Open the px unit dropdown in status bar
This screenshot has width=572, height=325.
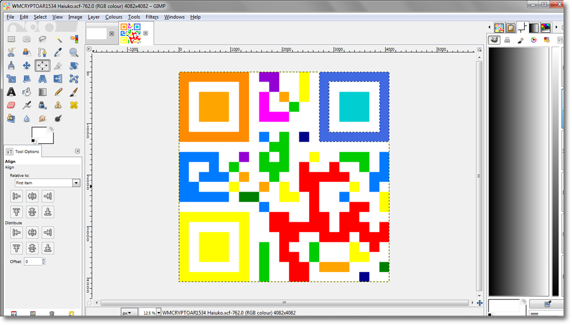coord(129,313)
